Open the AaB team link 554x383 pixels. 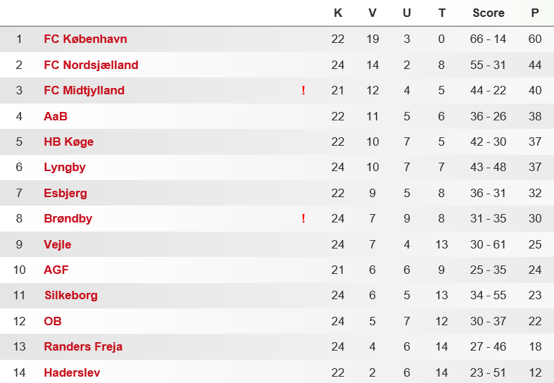tap(56, 116)
